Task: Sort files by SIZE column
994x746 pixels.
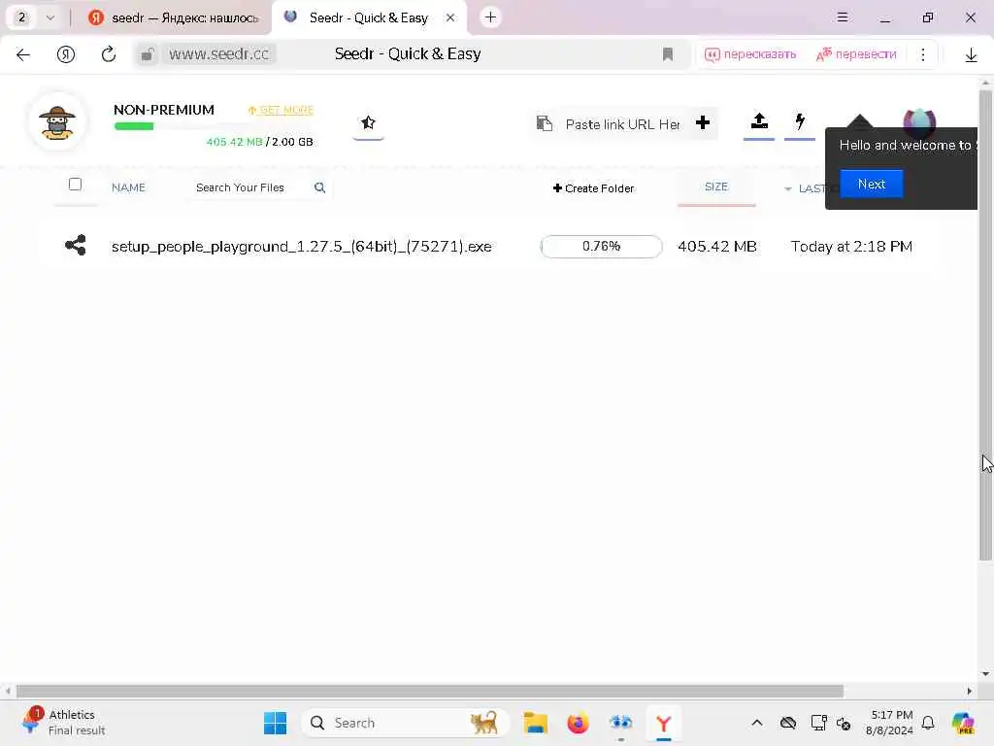Action: pyautogui.click(x=716, y=187)
